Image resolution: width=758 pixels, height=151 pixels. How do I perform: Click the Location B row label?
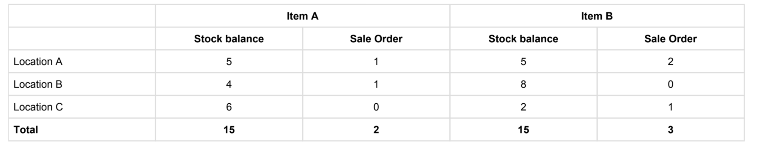tap(38, 84)
